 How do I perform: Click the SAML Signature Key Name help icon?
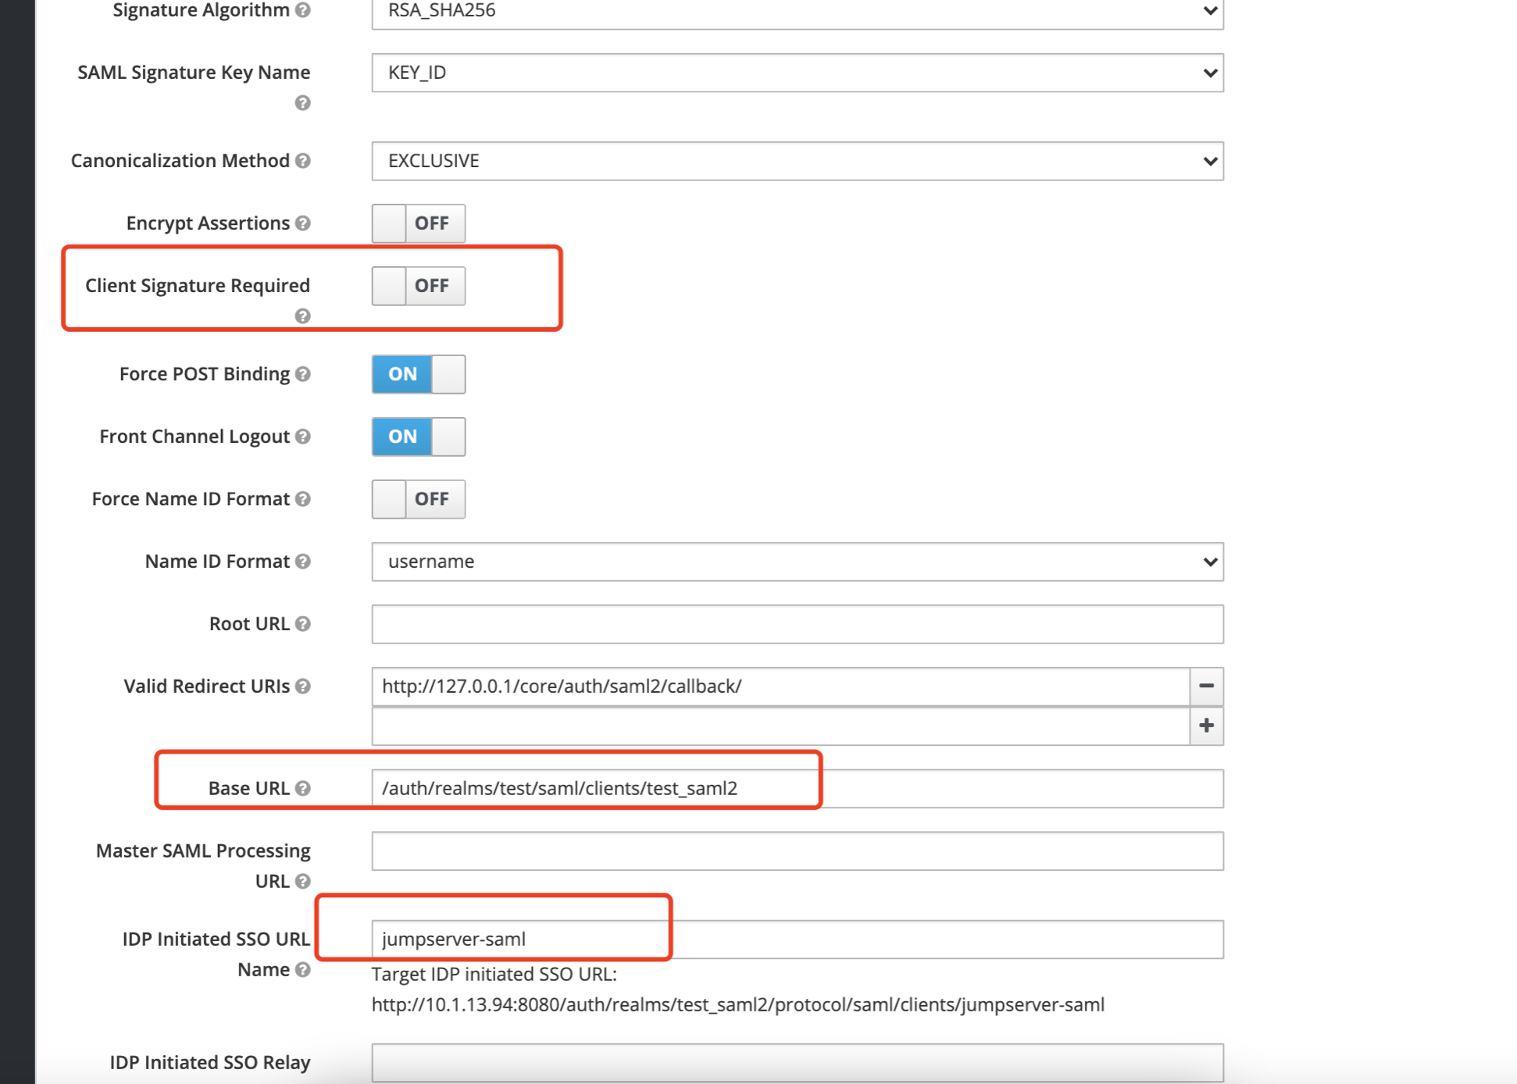[303, 102]
